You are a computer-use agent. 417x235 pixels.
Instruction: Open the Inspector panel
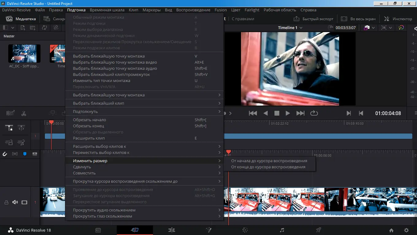(x=398, y=19)
